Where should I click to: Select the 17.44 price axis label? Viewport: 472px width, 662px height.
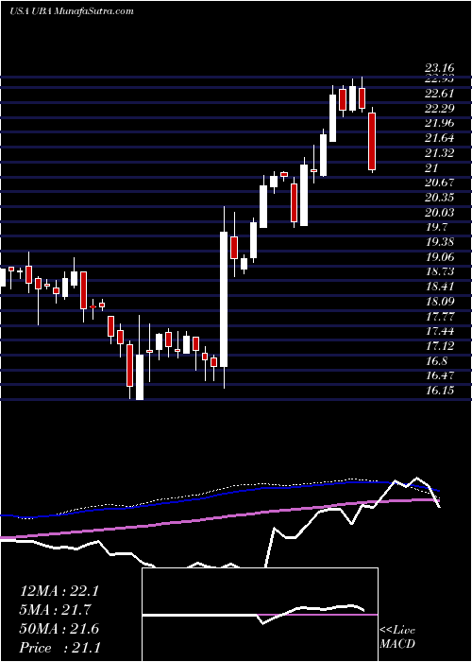tap(439, 331)
